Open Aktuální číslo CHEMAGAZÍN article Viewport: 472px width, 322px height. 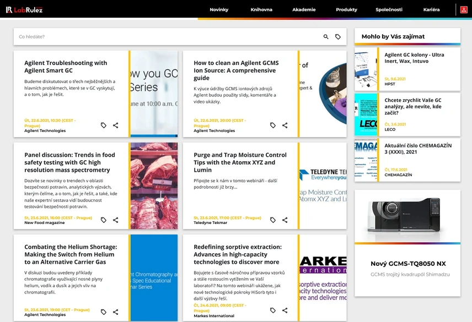(418, 149)
